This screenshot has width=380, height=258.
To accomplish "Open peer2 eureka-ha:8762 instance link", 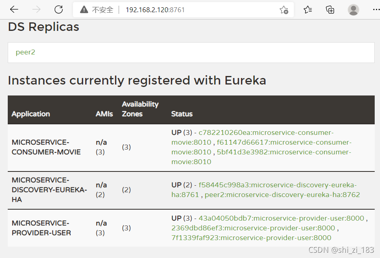I will click(282, 195).
